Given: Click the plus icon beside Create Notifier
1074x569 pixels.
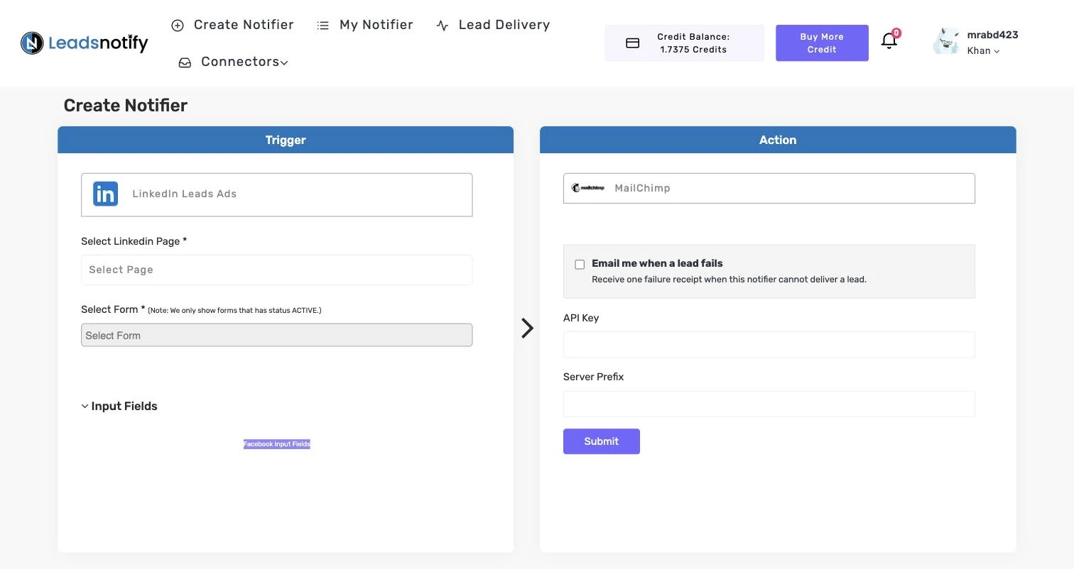Looking at the screenshot, I should tap(178, 26).
